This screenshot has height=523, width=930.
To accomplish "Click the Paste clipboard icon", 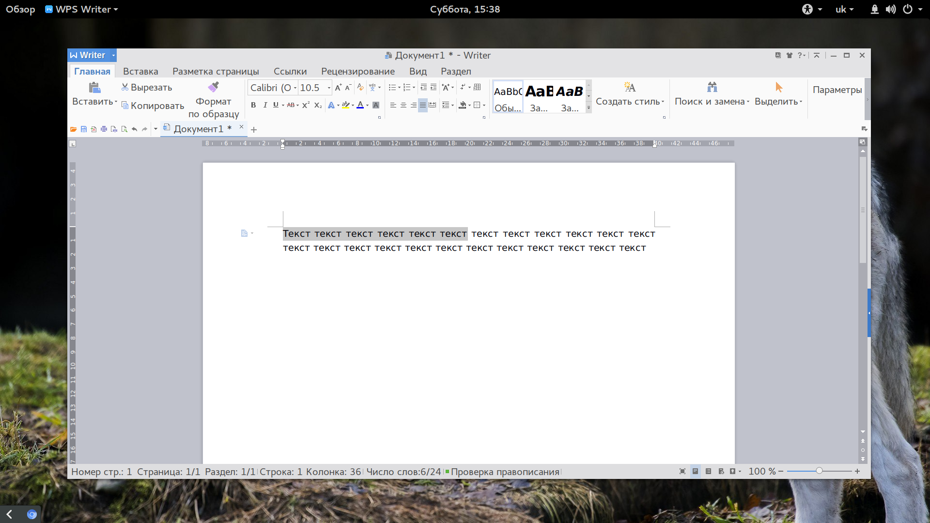I will pos(94,87).
